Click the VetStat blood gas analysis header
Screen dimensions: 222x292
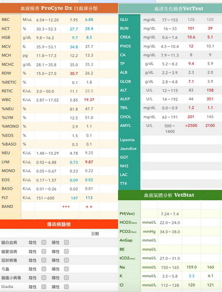click(x=170, y=195)
